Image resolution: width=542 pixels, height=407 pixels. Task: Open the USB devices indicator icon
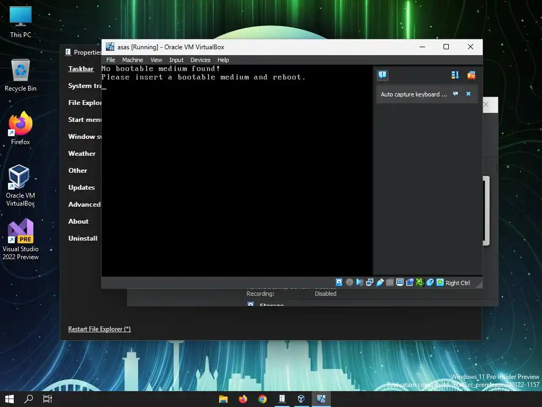click(380, 282)
